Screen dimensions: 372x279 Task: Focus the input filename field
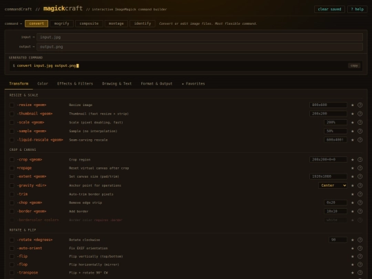[200, 37]
